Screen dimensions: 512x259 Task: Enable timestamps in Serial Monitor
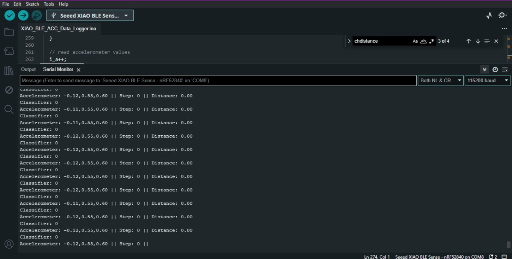(x=495, y=69)
